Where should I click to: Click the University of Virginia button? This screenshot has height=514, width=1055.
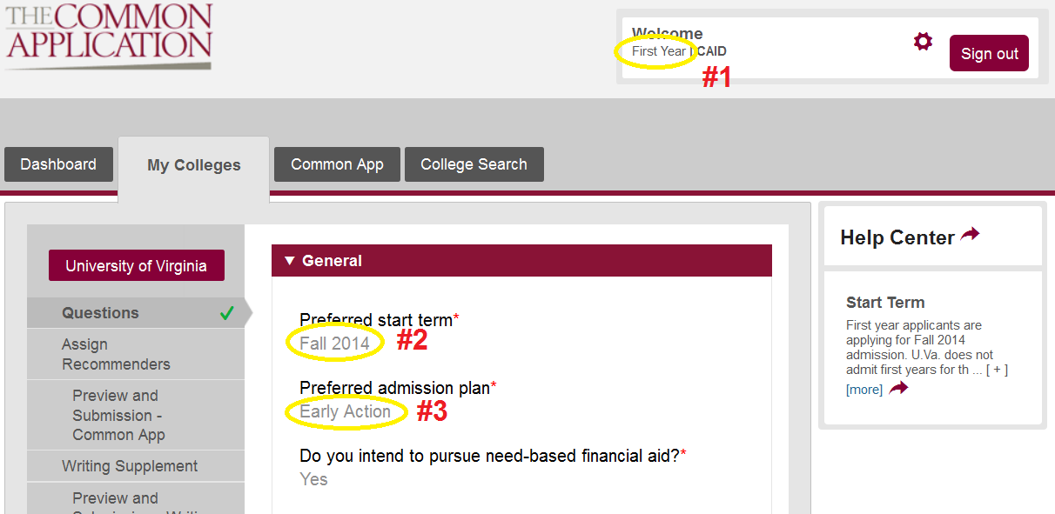137,266
